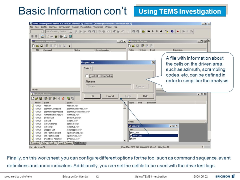This screenshot has height=180, width=240.
Task: Switch to the Scanner worksheet tab
Action: point(68,143)
